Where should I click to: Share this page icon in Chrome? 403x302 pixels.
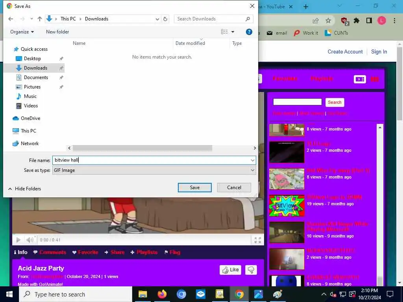pos(316,21)
